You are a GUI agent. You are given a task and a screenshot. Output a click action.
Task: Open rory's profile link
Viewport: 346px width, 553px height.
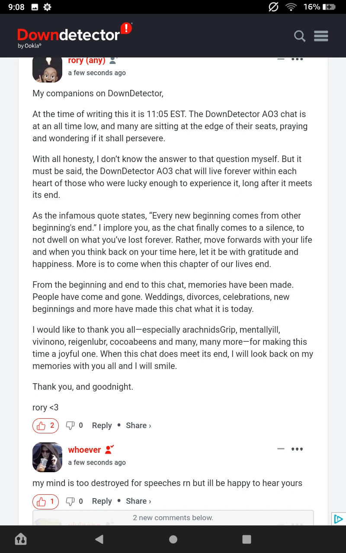click(86, 60)
